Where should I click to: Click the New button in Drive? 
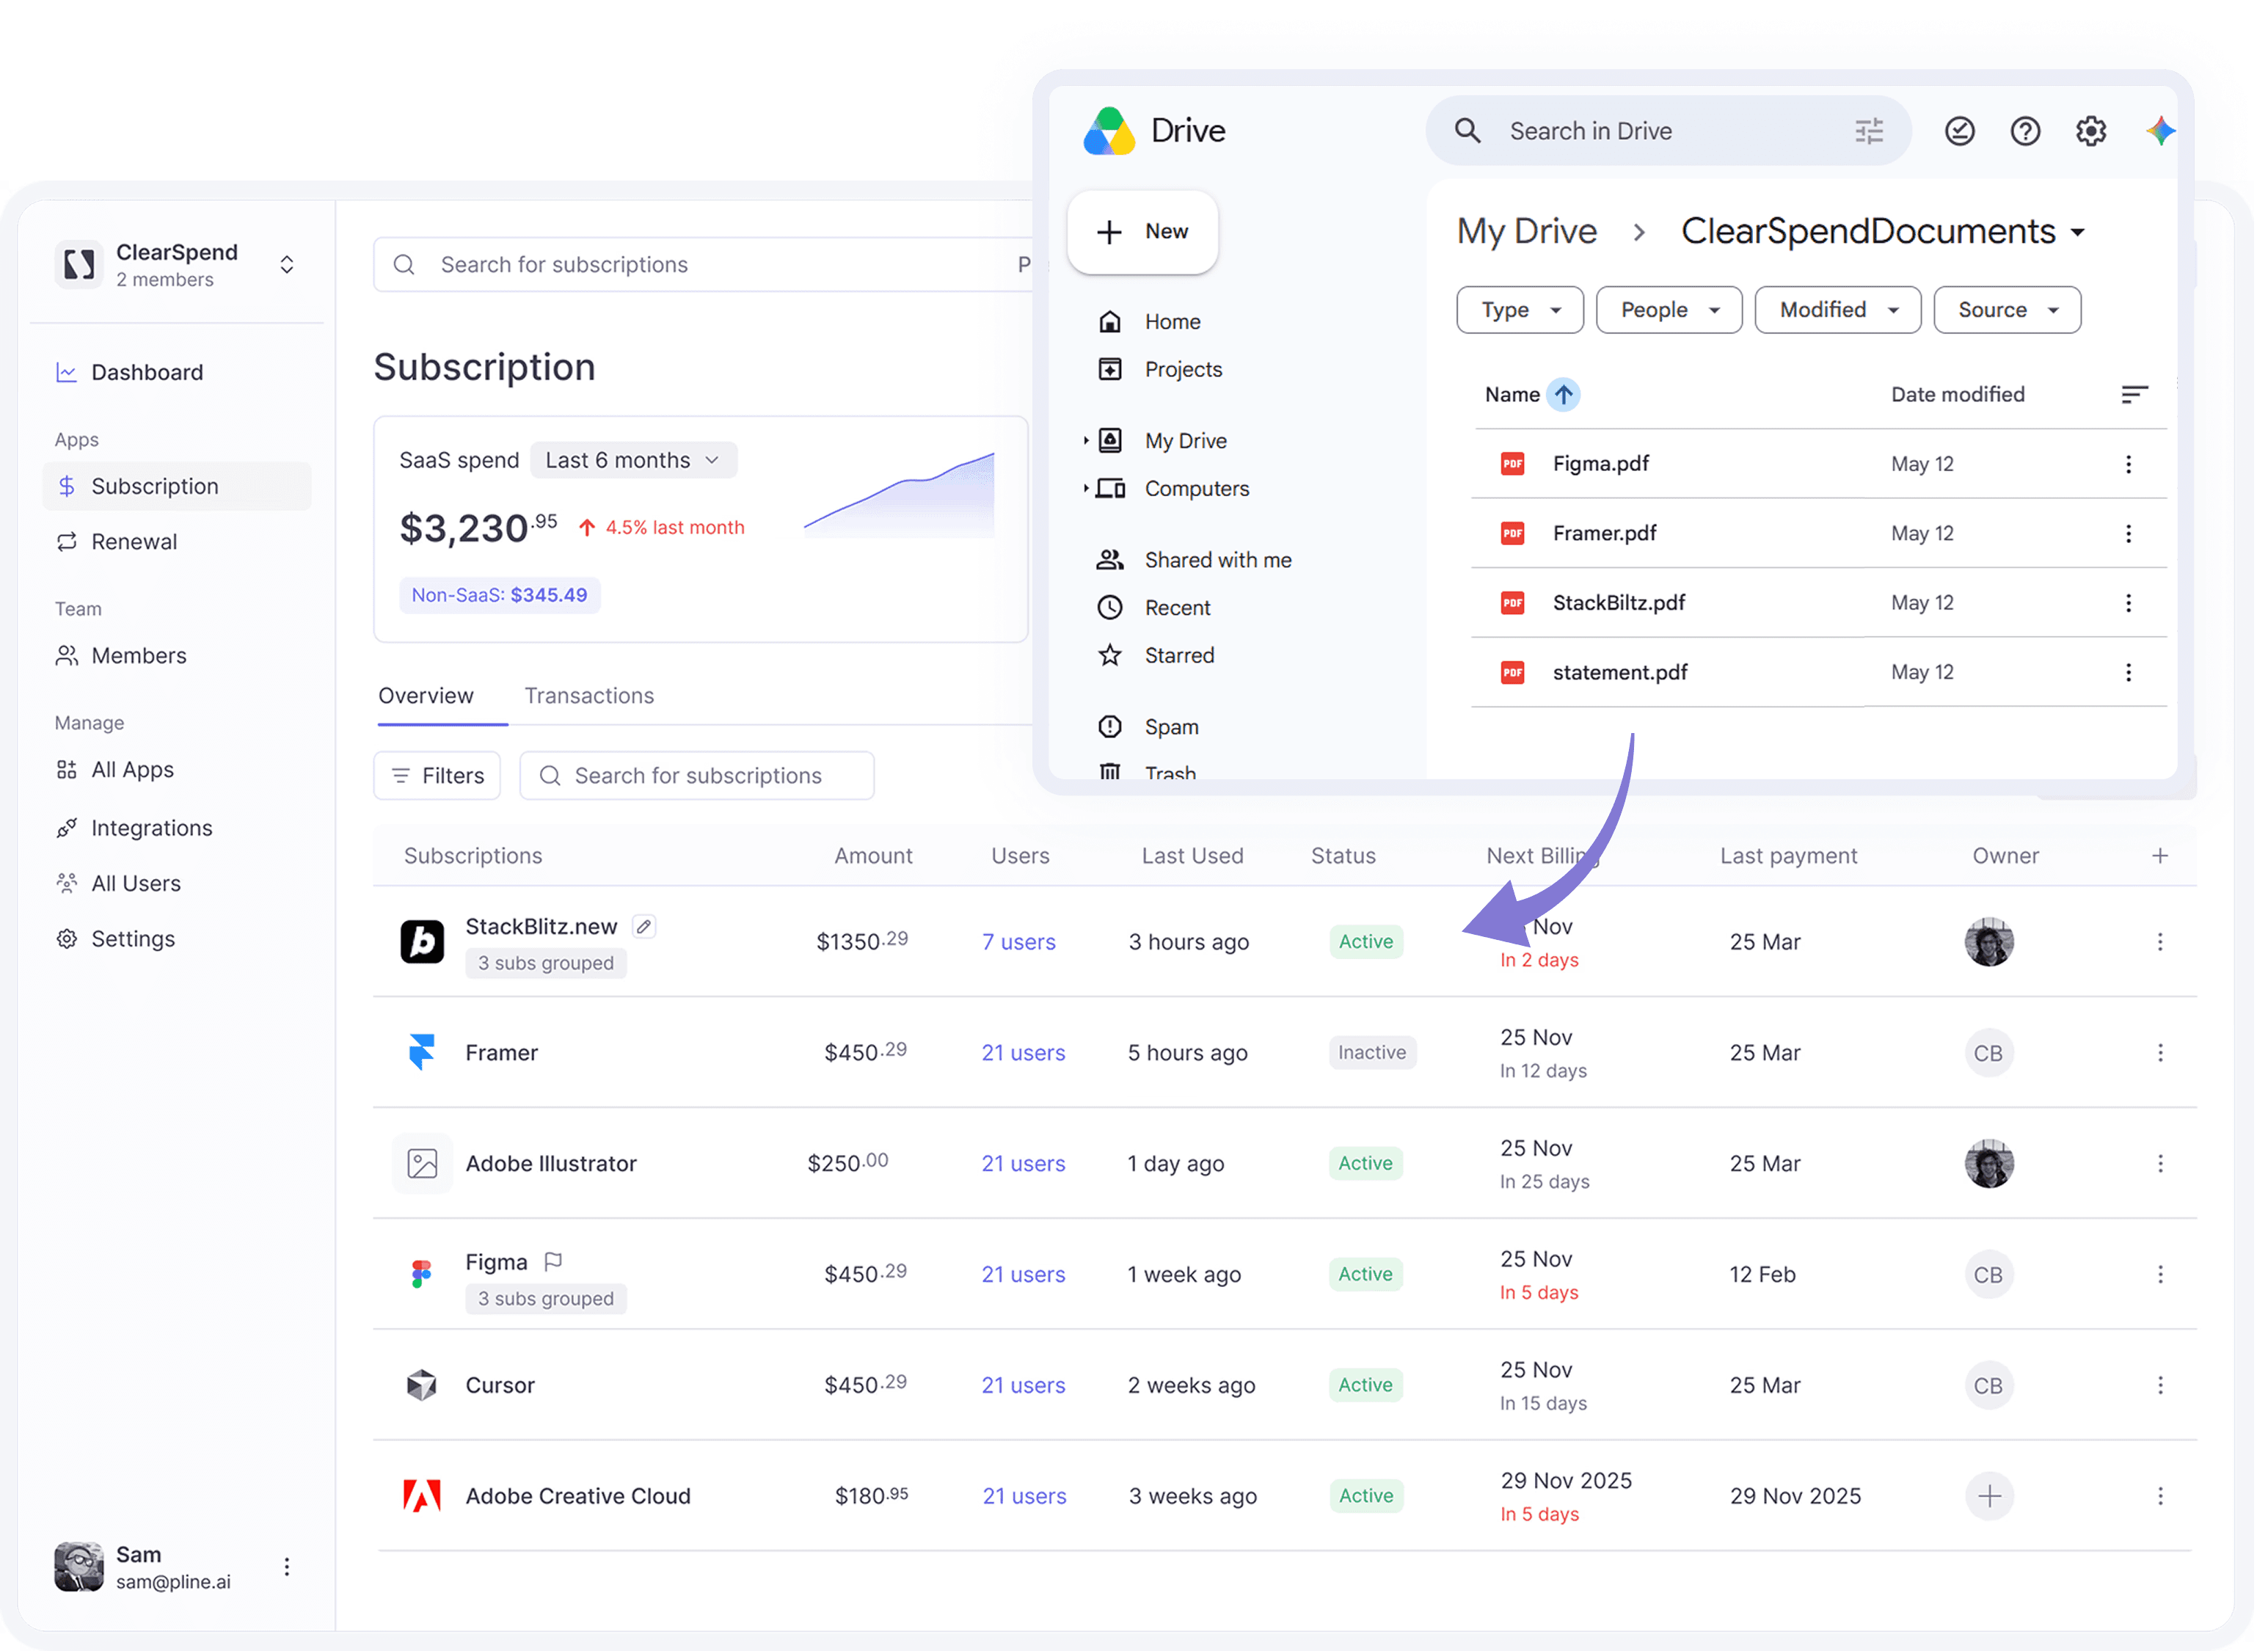tap(1142, 232)
